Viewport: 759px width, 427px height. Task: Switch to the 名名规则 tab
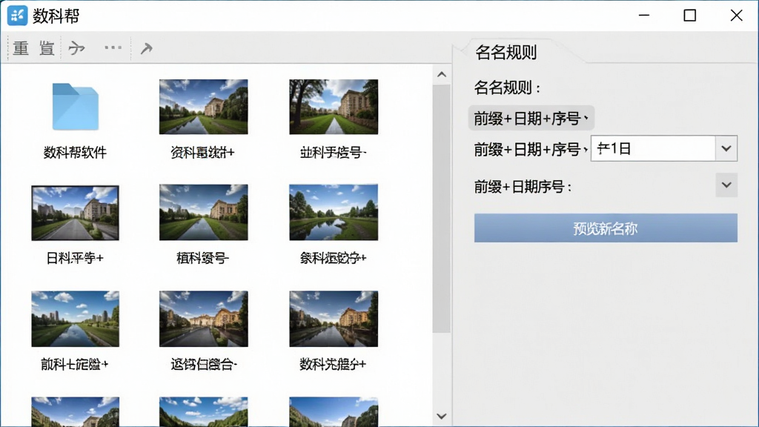tap(506, 52)
